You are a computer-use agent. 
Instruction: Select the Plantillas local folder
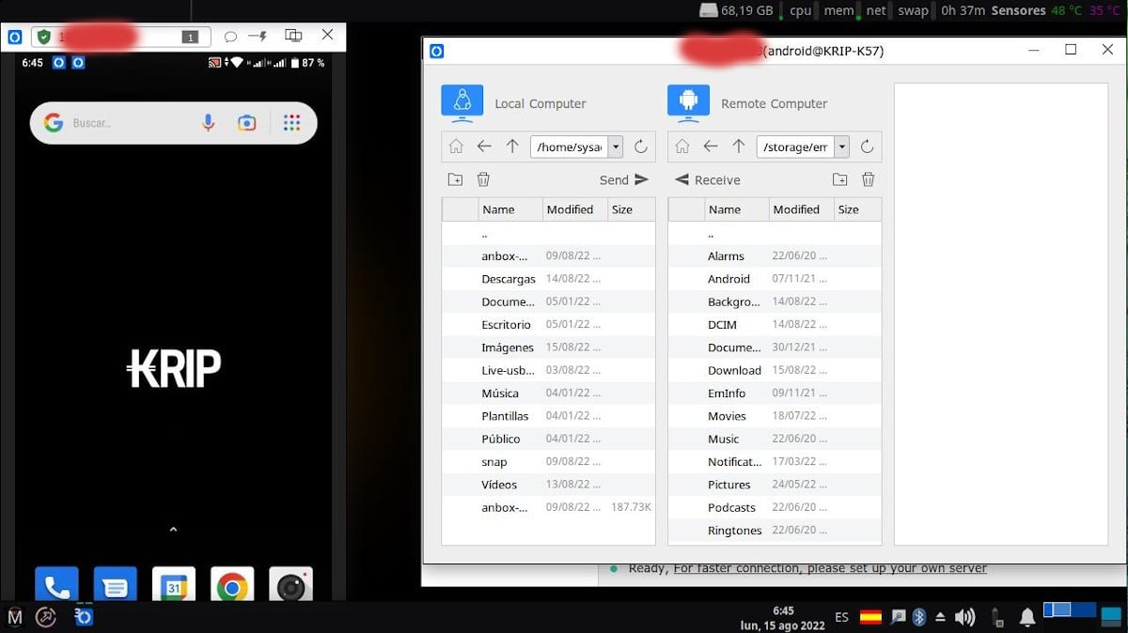coord(549,416)
